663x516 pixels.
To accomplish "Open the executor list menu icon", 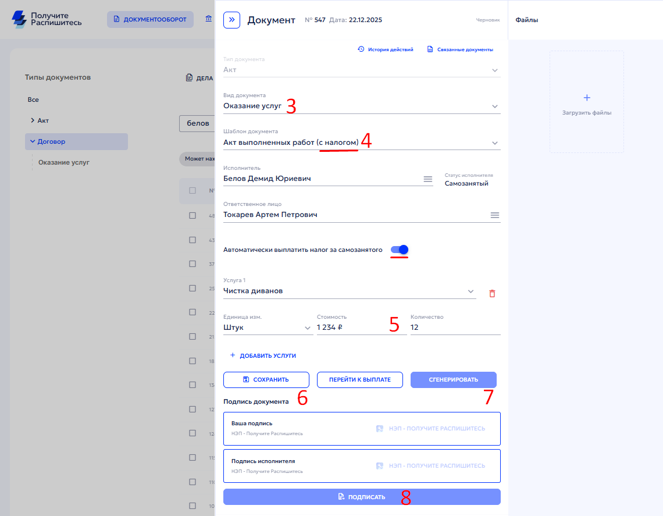I will pos(427,179).
